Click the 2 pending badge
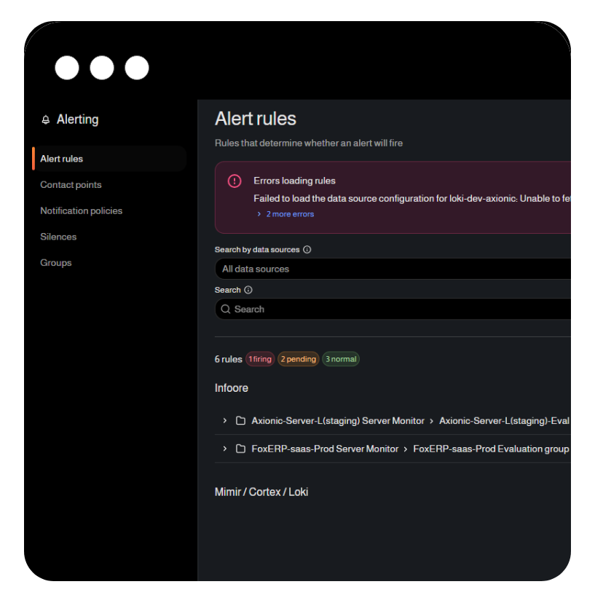The width and height of the screenshot is (595, 611). pos(299,359)
